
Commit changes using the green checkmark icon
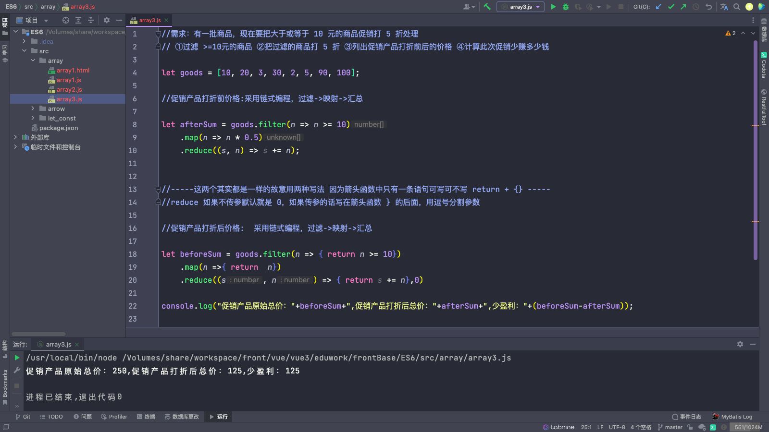[x=671, y=7]
